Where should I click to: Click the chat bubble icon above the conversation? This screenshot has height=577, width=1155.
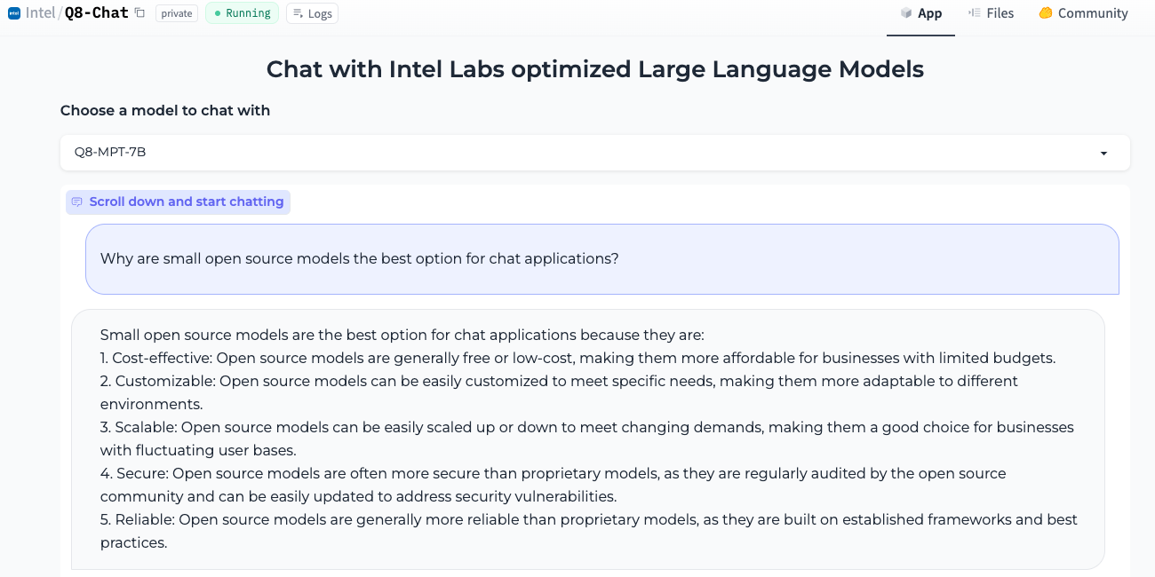pyautogui.click(x=77, y=202)
